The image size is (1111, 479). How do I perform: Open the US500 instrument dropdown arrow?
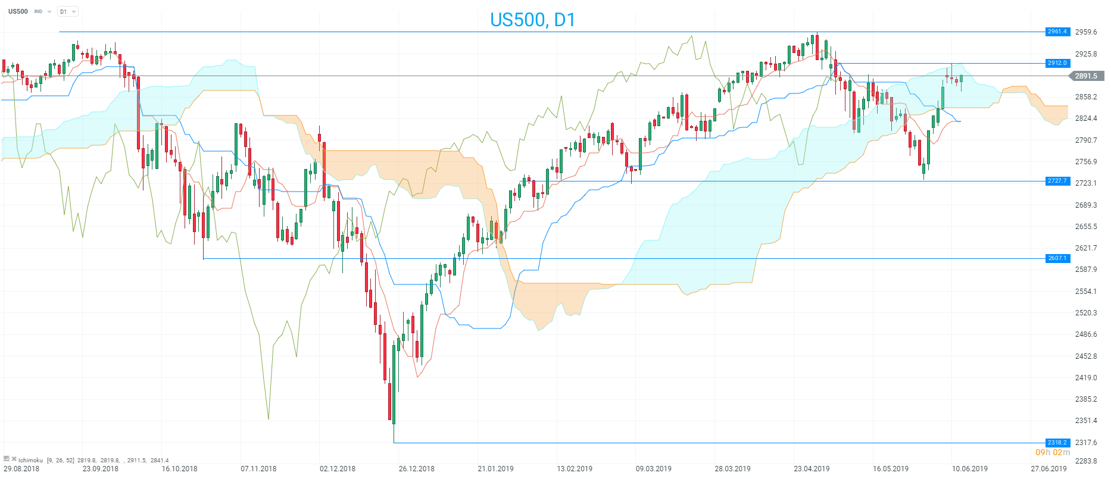coord(49,12)
